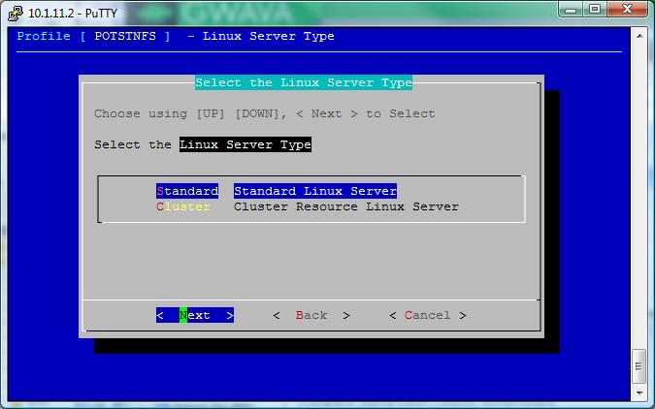Click the Cluster Resource Linux Server description

pyautogui.click(x=345, y=206)
